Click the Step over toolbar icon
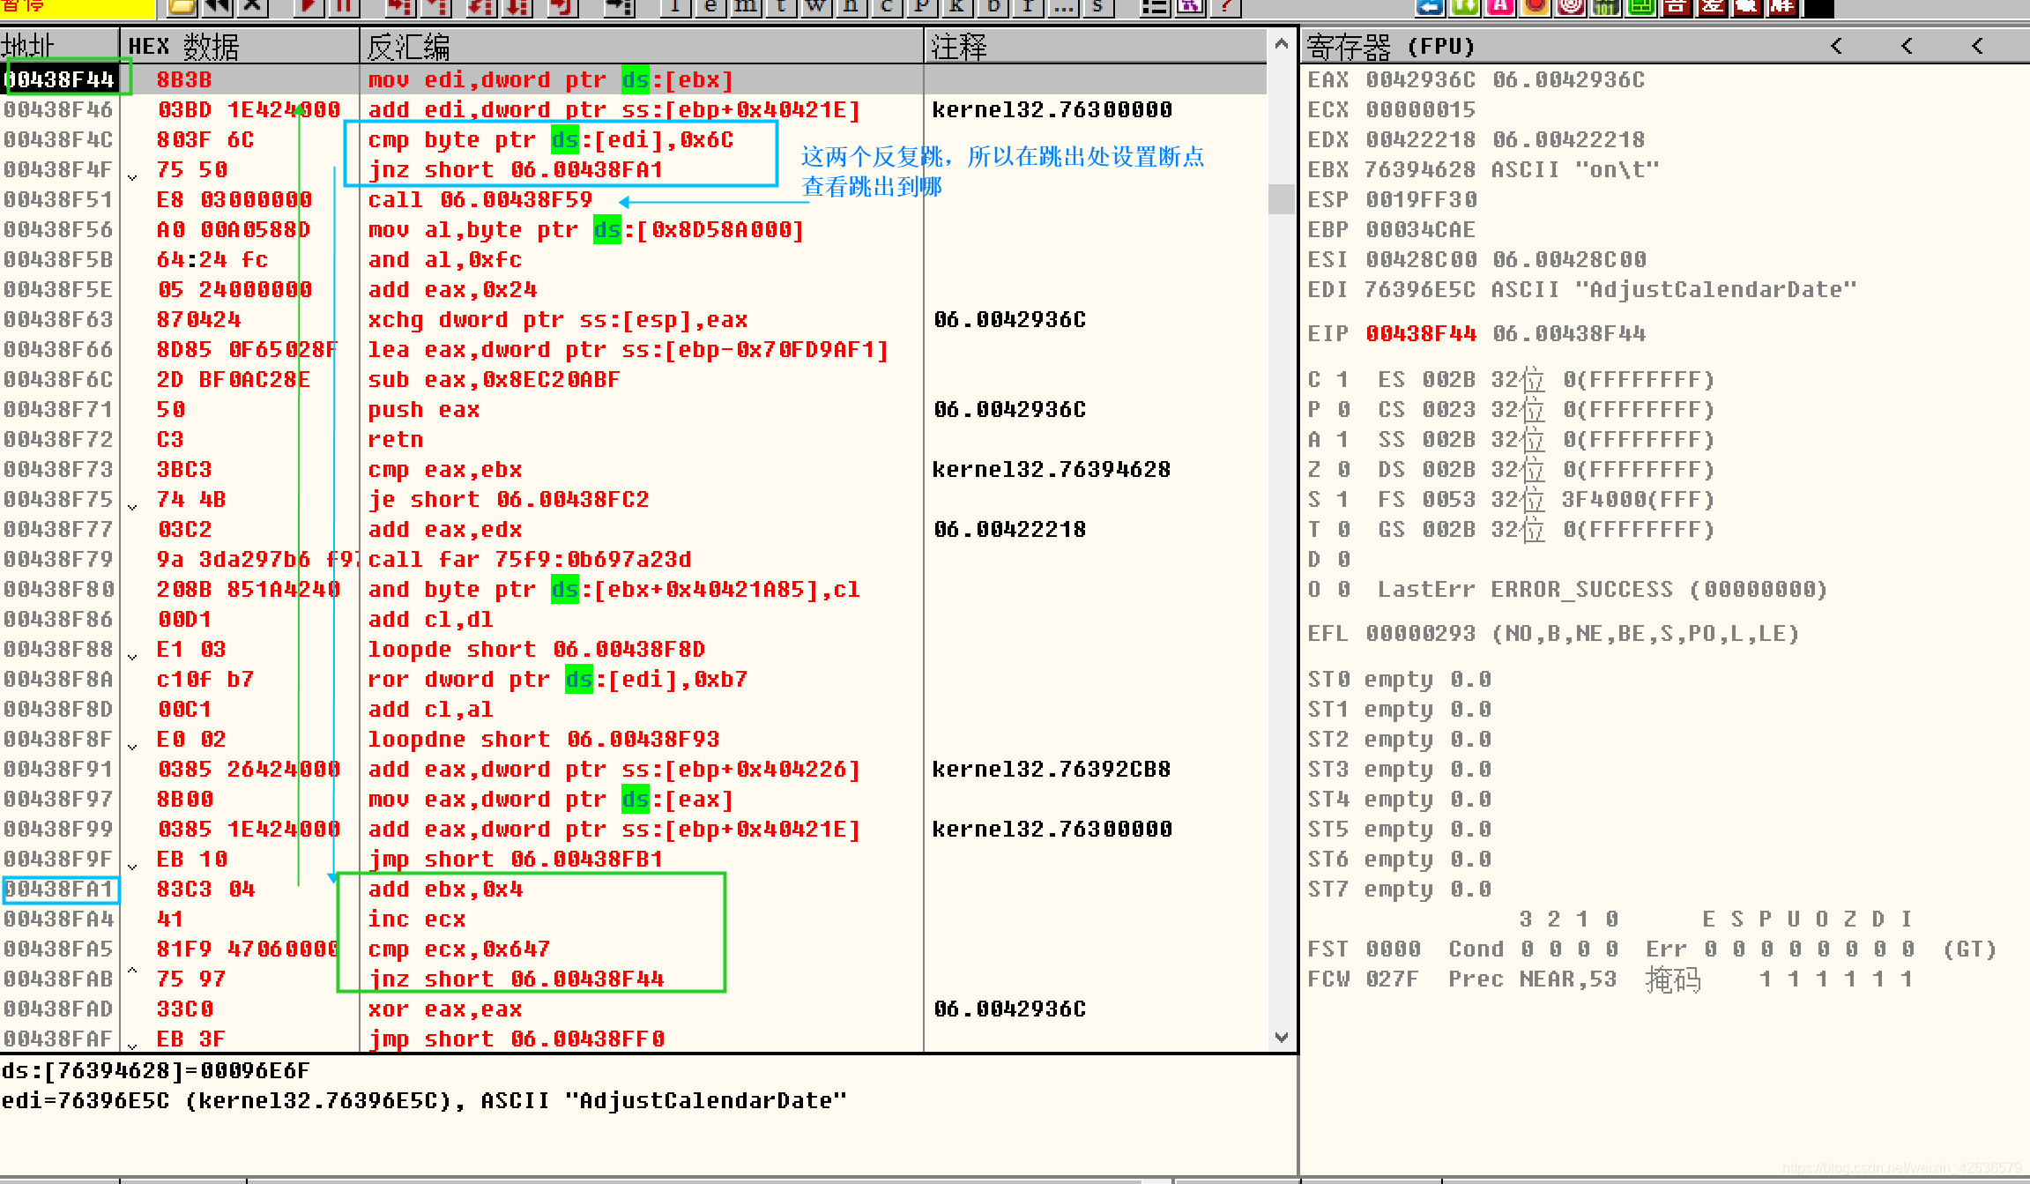 [435, 7]
